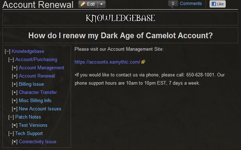241x150 pixels.
Task: Open the accounts.eamythic.com link
Action: 107,62
